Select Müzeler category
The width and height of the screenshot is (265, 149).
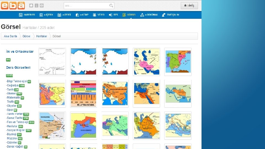click(x=12, y=138)
